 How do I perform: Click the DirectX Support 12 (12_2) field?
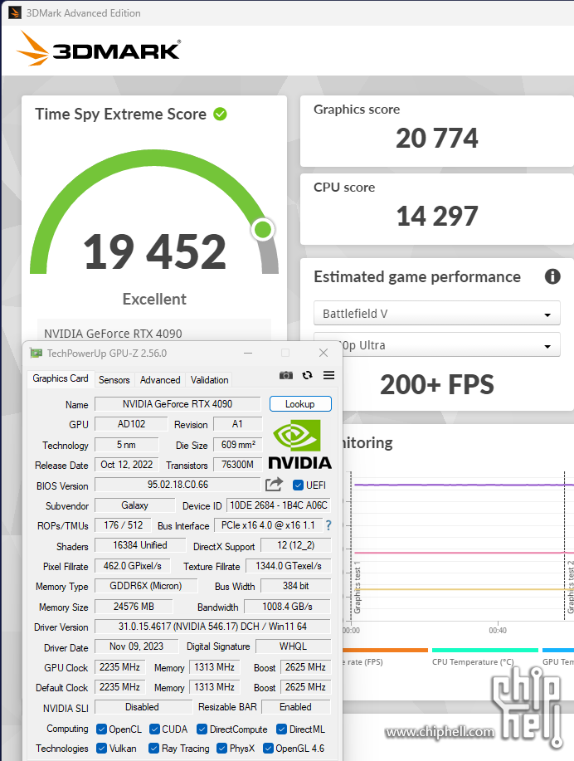tap(295, 545)
